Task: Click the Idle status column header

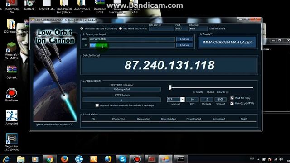Action: pos(93,119)
